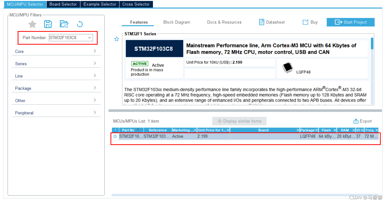This screenshot has height=202, width=386.
Task: Click the RAM column header label
Action: pyautogui.click(x=345, y=130)
